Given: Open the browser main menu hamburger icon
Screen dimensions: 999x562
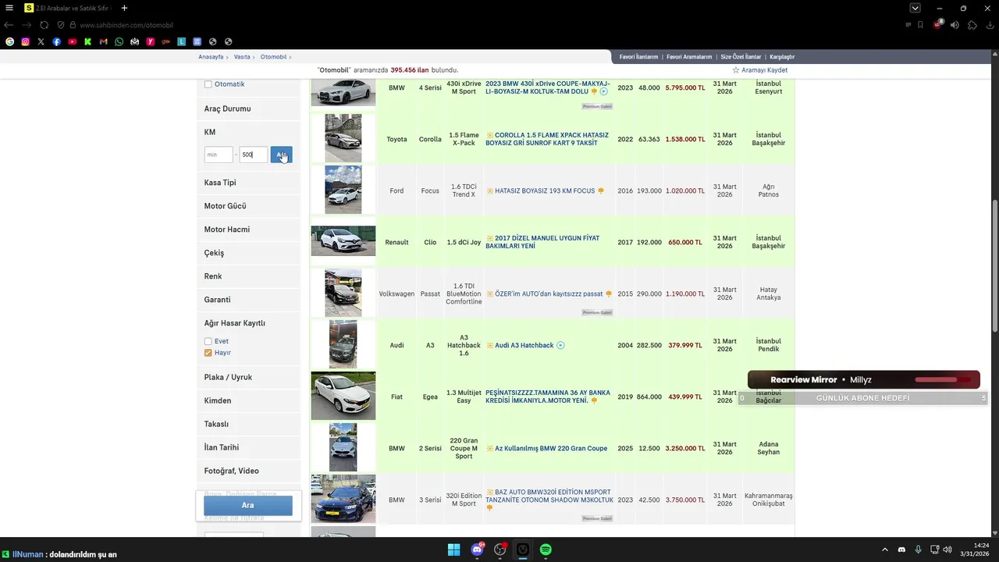Looking at the screenshot, I should point(9,8).
